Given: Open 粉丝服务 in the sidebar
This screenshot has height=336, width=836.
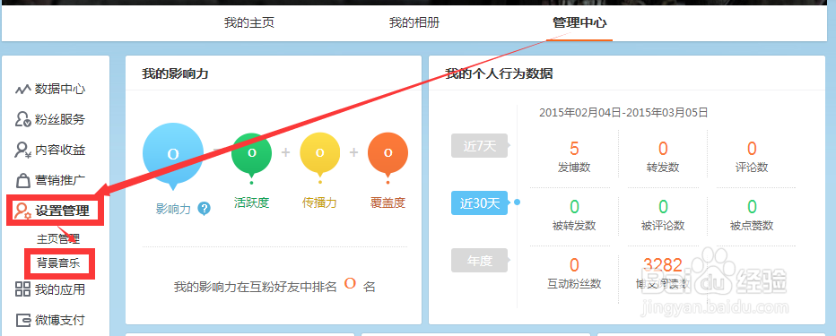Looking at the screenshot, I should [x=60, y=119].
